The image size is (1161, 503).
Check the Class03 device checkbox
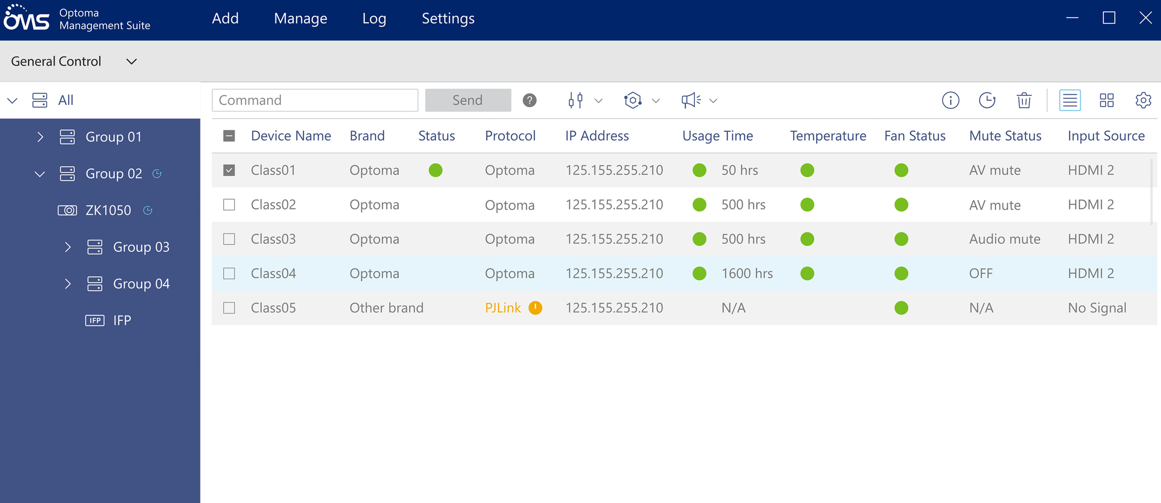[x=229, y=239]
